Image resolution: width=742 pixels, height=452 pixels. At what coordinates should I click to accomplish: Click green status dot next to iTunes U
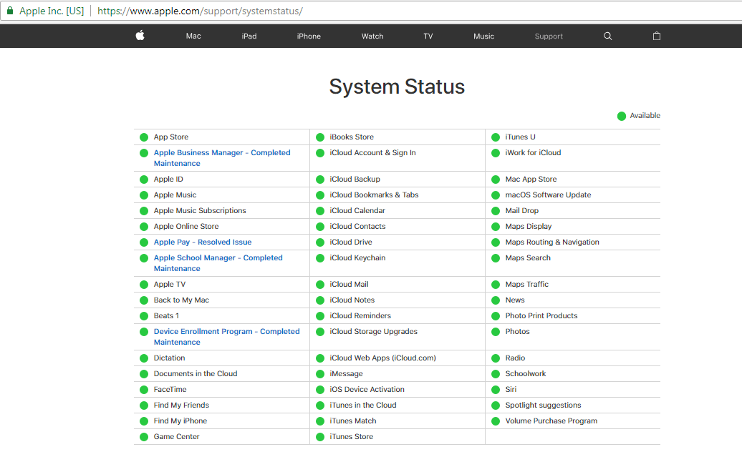496,137
